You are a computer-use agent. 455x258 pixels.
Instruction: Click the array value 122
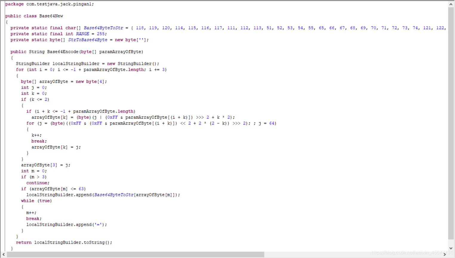pyautogui.click(x=440, y=28)
